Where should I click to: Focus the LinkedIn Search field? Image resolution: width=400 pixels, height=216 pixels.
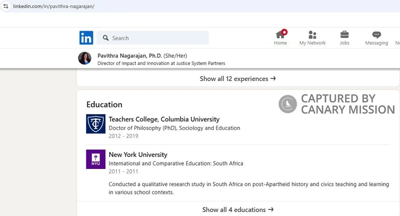point(152,38)
